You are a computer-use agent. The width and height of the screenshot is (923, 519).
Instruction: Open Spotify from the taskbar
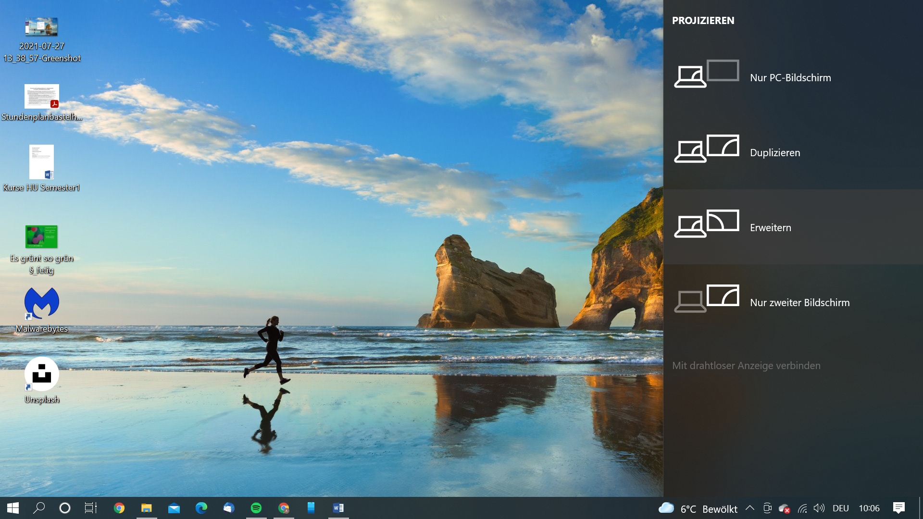(256, 508)
